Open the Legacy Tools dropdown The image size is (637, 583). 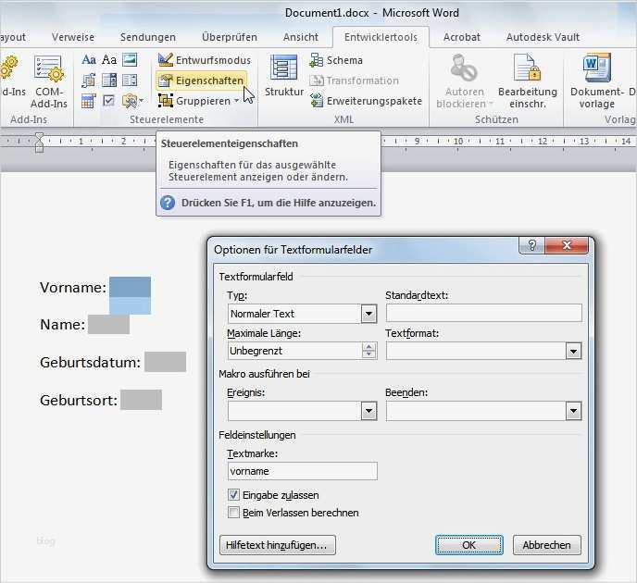pos(132,101)
